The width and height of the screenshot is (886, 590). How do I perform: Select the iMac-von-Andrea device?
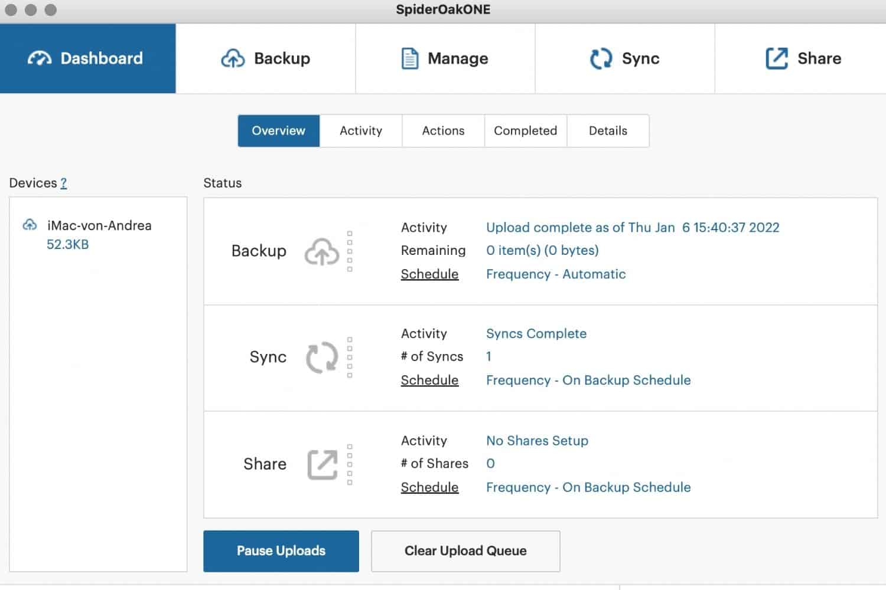pyautogui.click(x=99, y=225)
